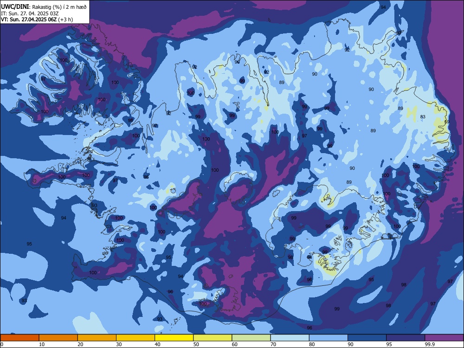
Task: Click the legend label '50'
Action: tap(196, 344)
